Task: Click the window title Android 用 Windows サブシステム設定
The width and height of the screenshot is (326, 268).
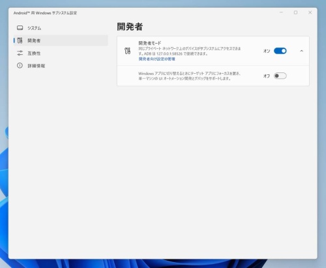Action: click(45, 13)
